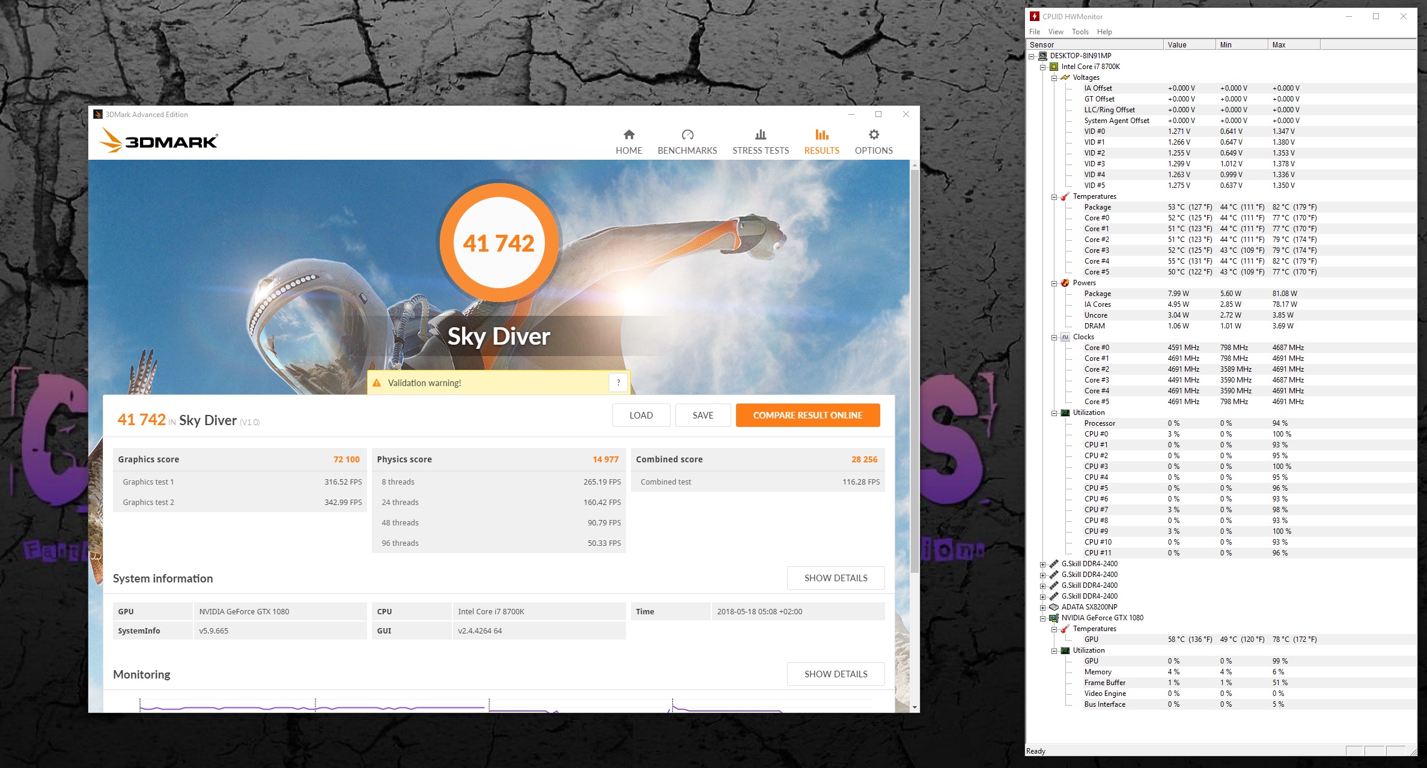Collapse the Voltages section
Viewport: 1427px width, 768px height.
pos(1054,78)
